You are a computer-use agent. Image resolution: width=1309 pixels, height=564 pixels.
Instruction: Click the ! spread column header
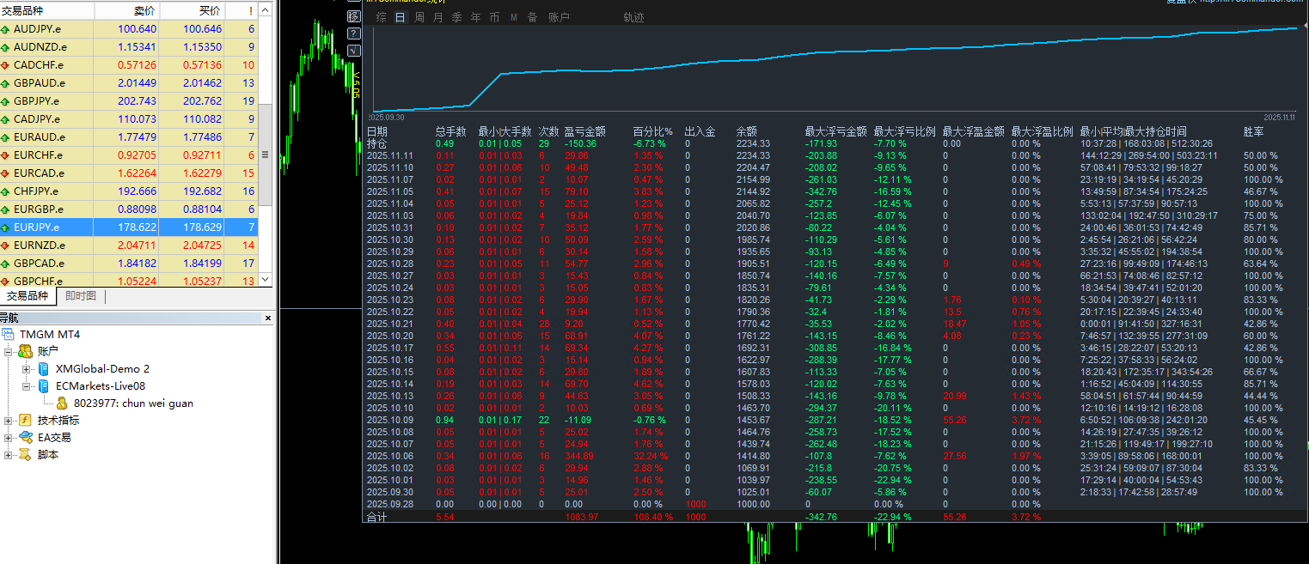tap(242, 10)
